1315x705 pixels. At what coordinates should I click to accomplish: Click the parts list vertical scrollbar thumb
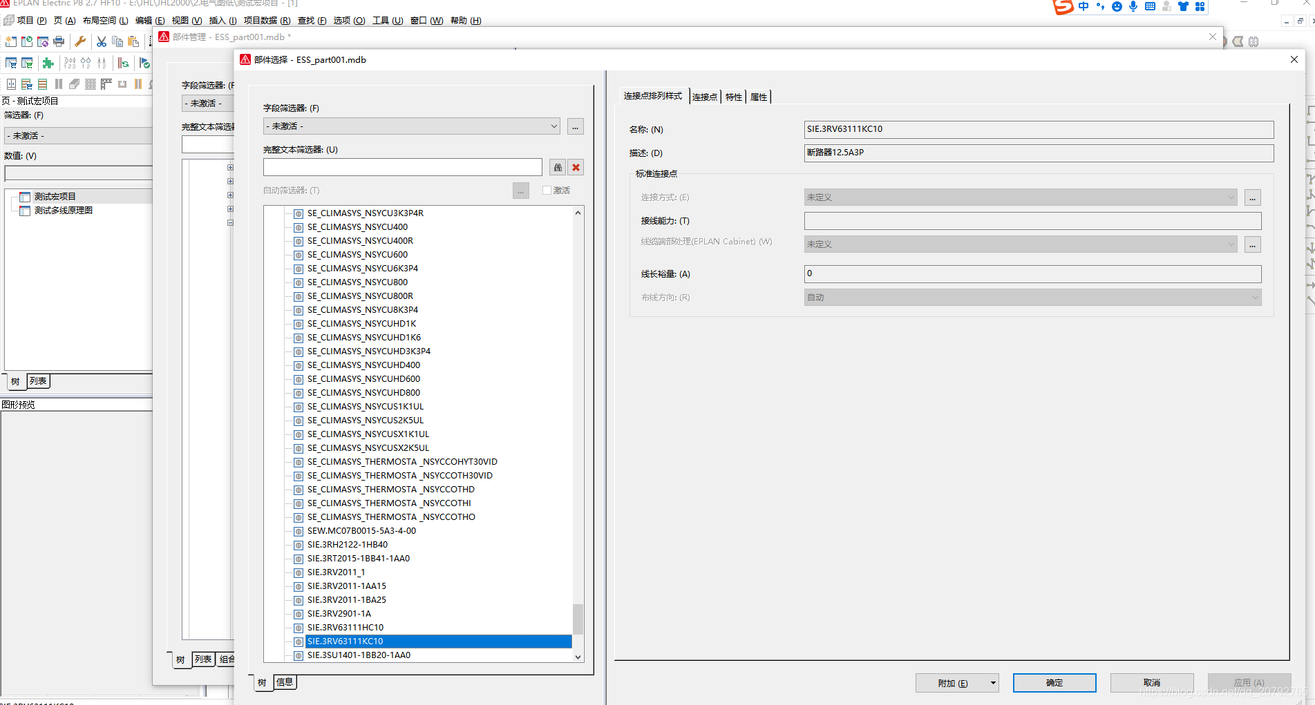[578, 619]
